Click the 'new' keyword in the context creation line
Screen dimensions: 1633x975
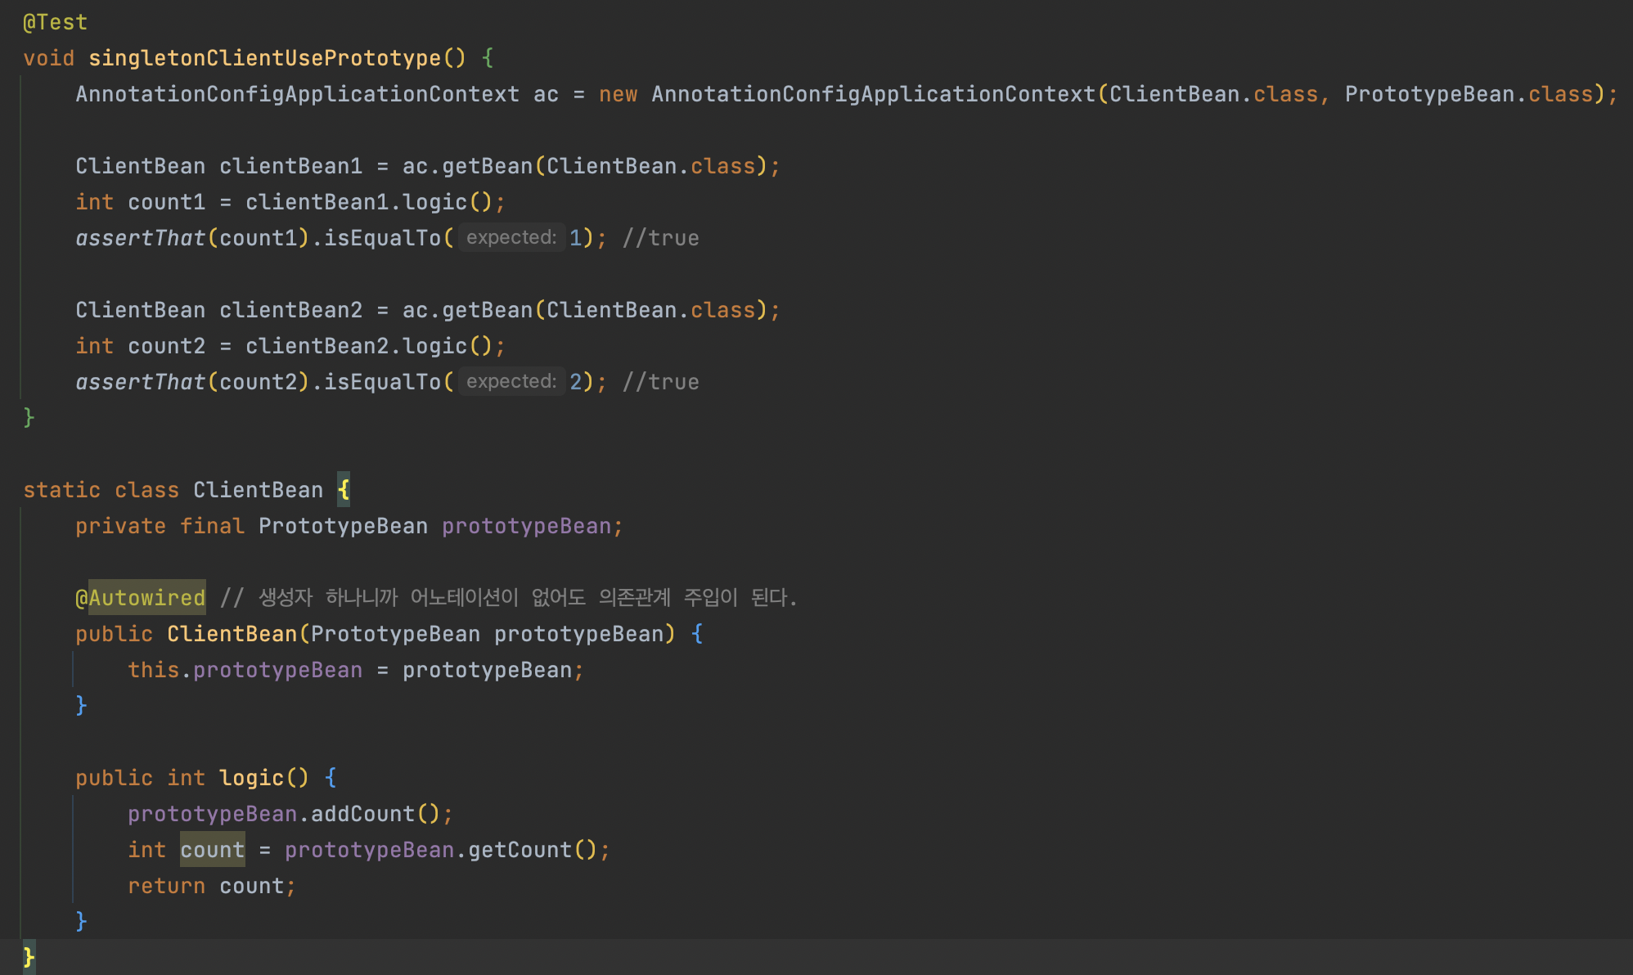(618, 94)
